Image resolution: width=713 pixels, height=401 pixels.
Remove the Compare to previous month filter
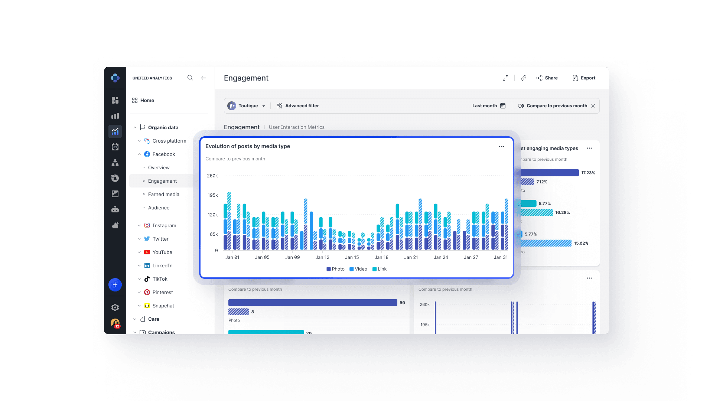(593, 106)
